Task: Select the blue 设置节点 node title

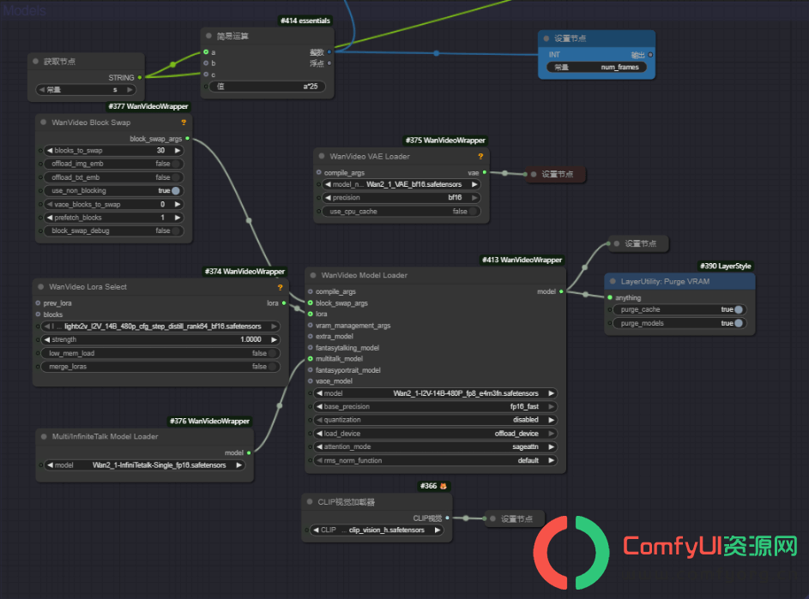Action: coord(570,39)
